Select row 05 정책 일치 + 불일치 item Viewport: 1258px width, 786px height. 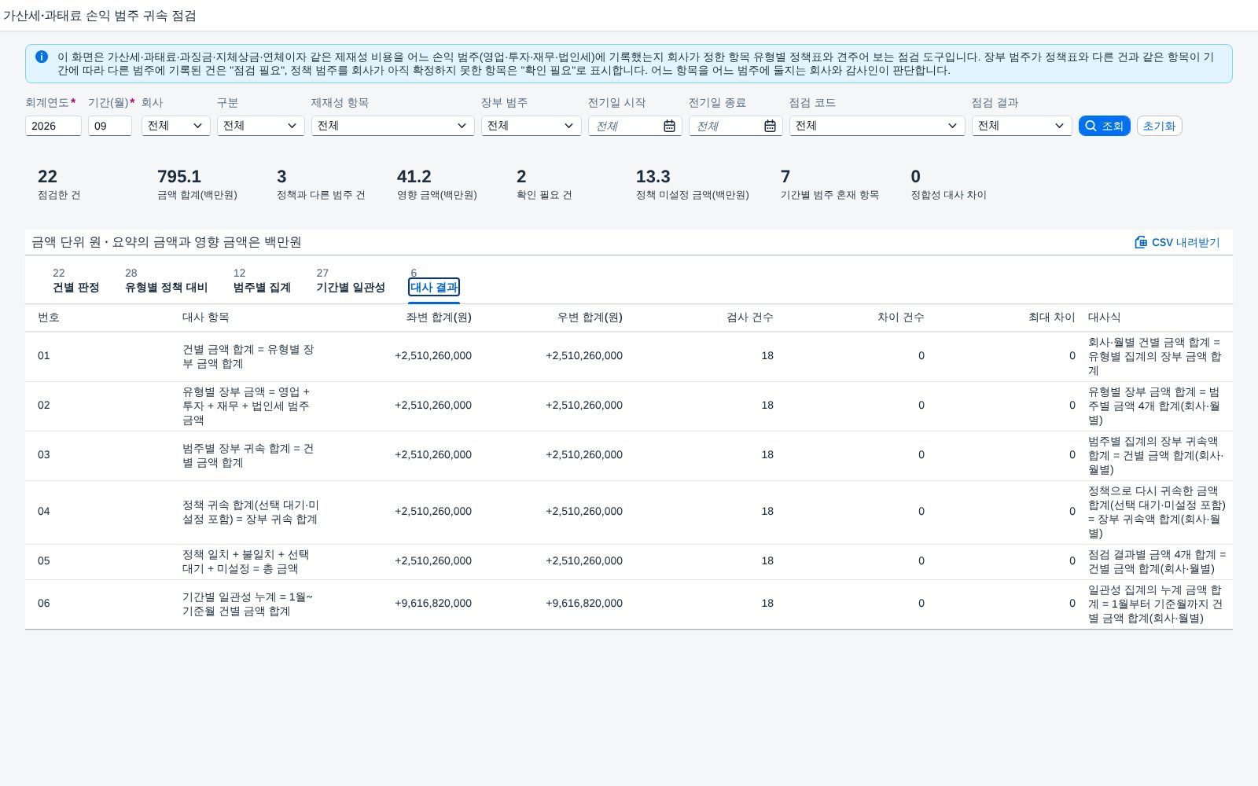(629, 562)
